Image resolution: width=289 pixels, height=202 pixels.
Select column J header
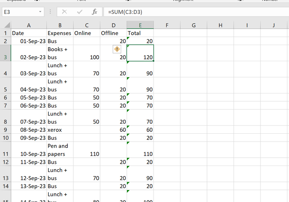(x=274, y=25)
